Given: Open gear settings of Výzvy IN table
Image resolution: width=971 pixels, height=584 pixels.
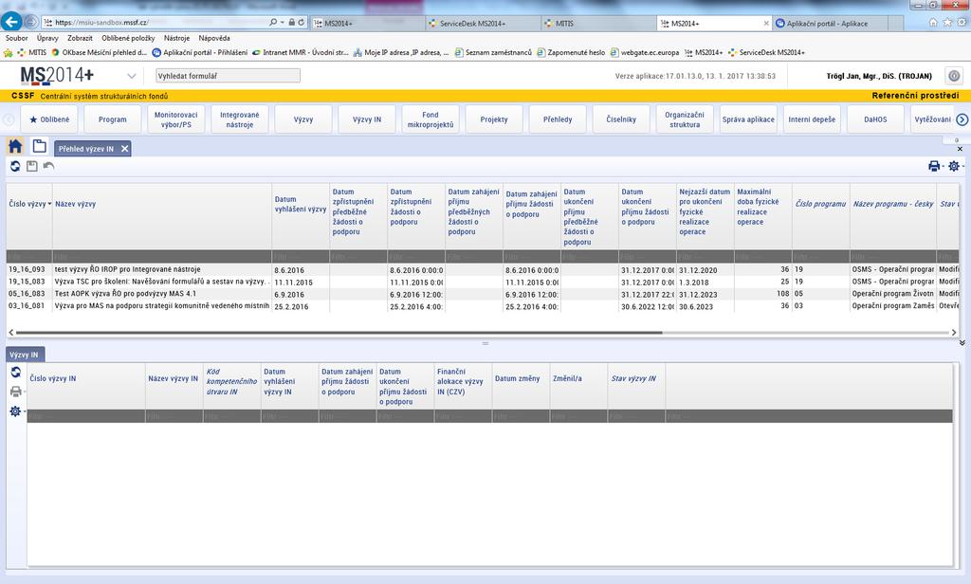Looking at the screenshot, I should (15, 411).
